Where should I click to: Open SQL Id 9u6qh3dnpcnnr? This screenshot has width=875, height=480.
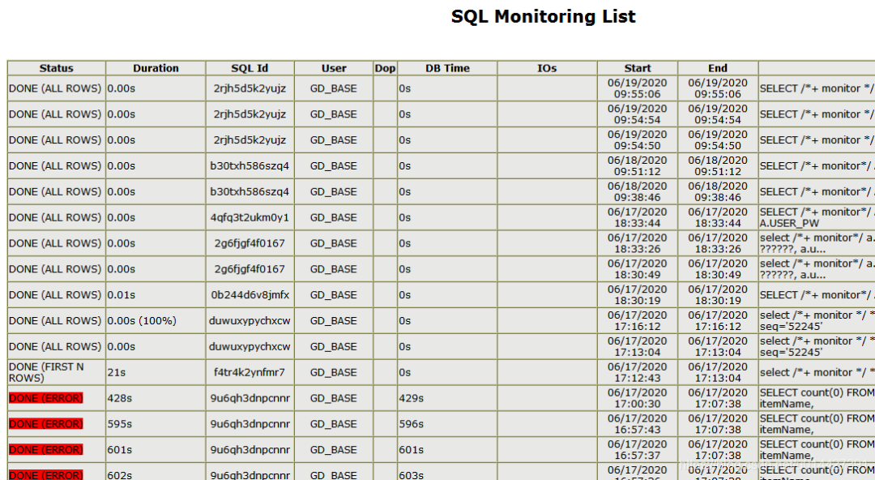click(251, 398)
